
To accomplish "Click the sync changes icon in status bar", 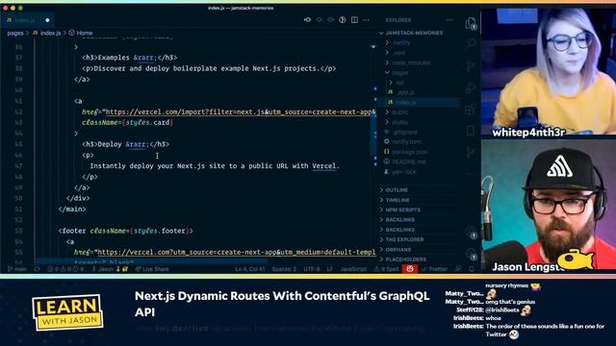I will click(x=38, y=269).
